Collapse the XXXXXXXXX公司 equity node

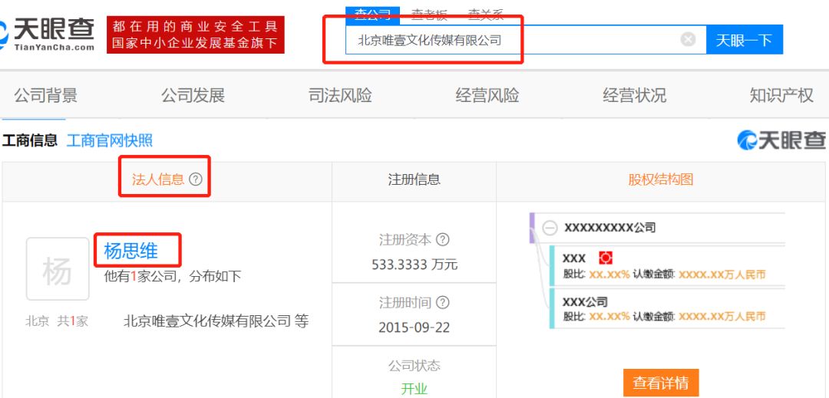[550, 228]
